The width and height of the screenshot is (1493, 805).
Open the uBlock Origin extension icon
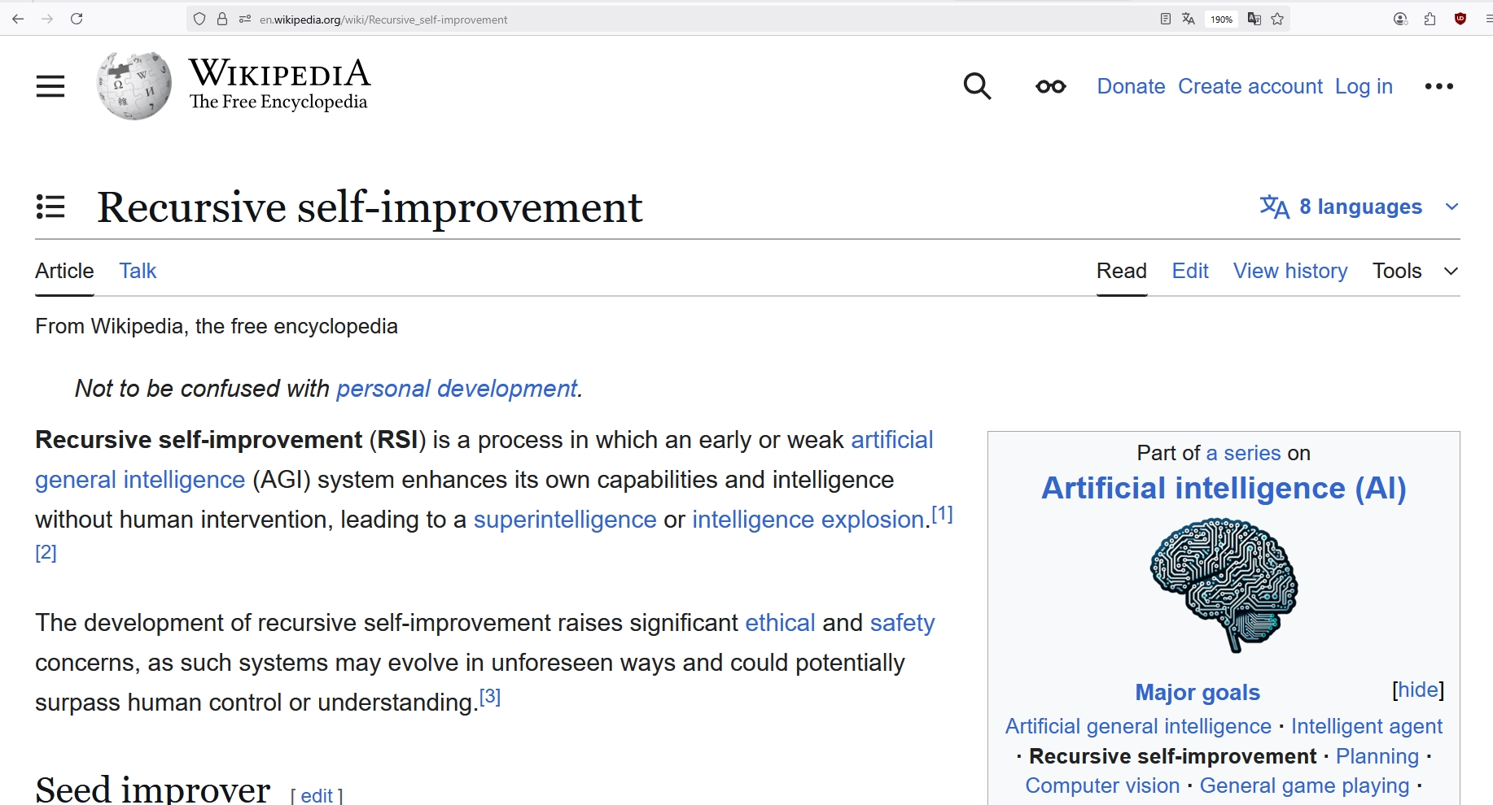point(1460,19)
